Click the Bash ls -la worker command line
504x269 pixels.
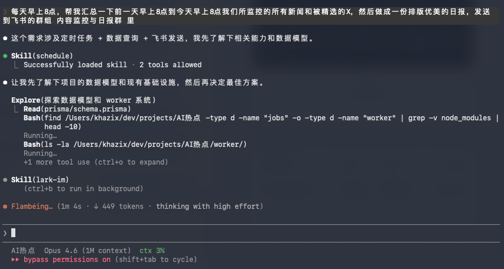click(135, 145)
